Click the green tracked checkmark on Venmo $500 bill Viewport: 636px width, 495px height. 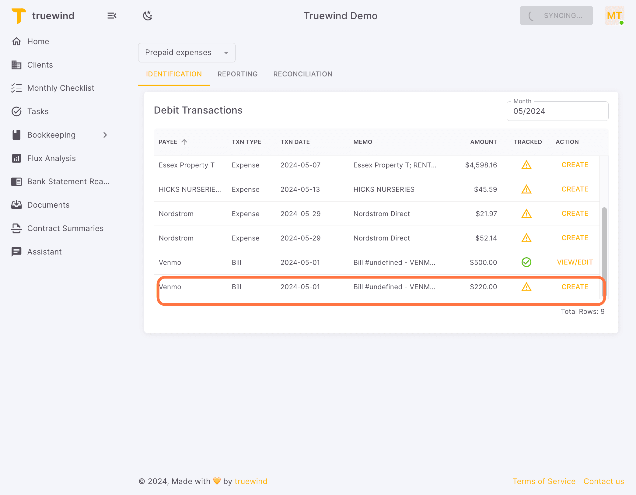click(x=526, y=262)
